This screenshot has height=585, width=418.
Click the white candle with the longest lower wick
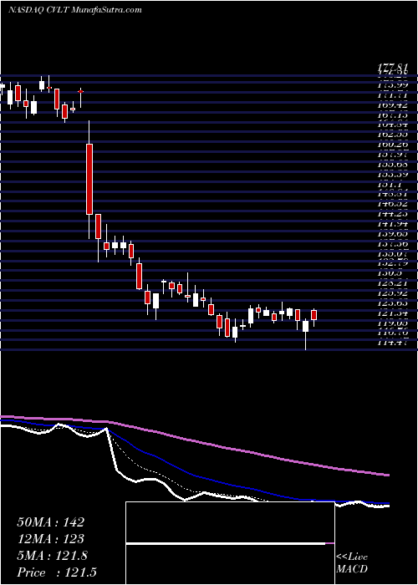pyautogui.click(x=306, y=326)
